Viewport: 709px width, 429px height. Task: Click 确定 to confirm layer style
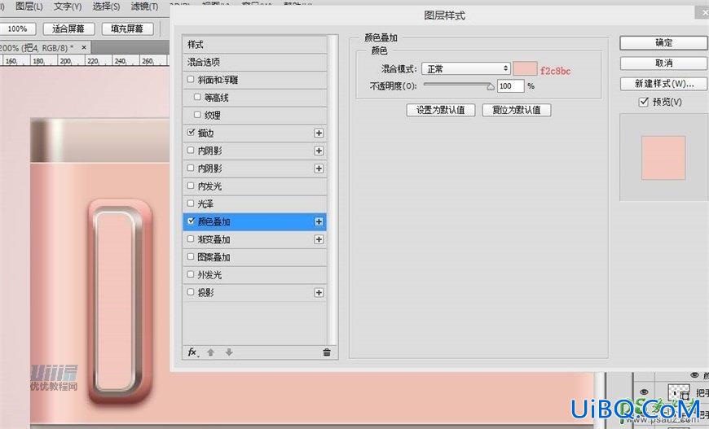[x=664, y=43]
